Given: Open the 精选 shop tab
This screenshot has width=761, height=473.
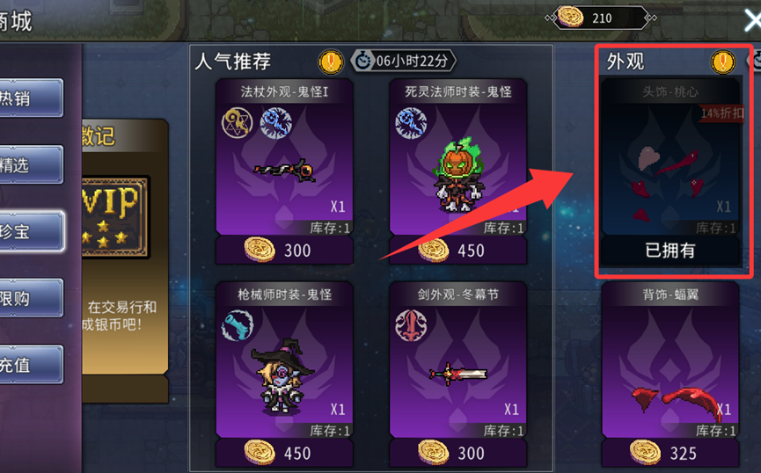Looking at the screenshot, I should 30,165.
